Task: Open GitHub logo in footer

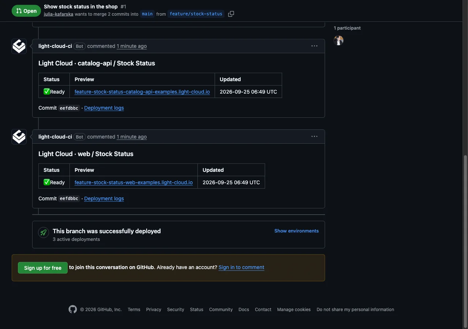Action: tap(73, 309)
